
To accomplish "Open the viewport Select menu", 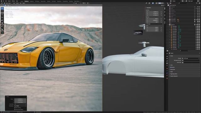I will tap(17, 3).
